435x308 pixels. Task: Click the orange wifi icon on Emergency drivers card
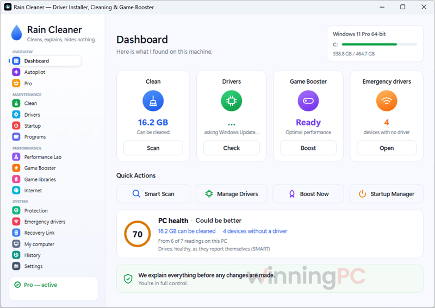(x=387, y=101)
